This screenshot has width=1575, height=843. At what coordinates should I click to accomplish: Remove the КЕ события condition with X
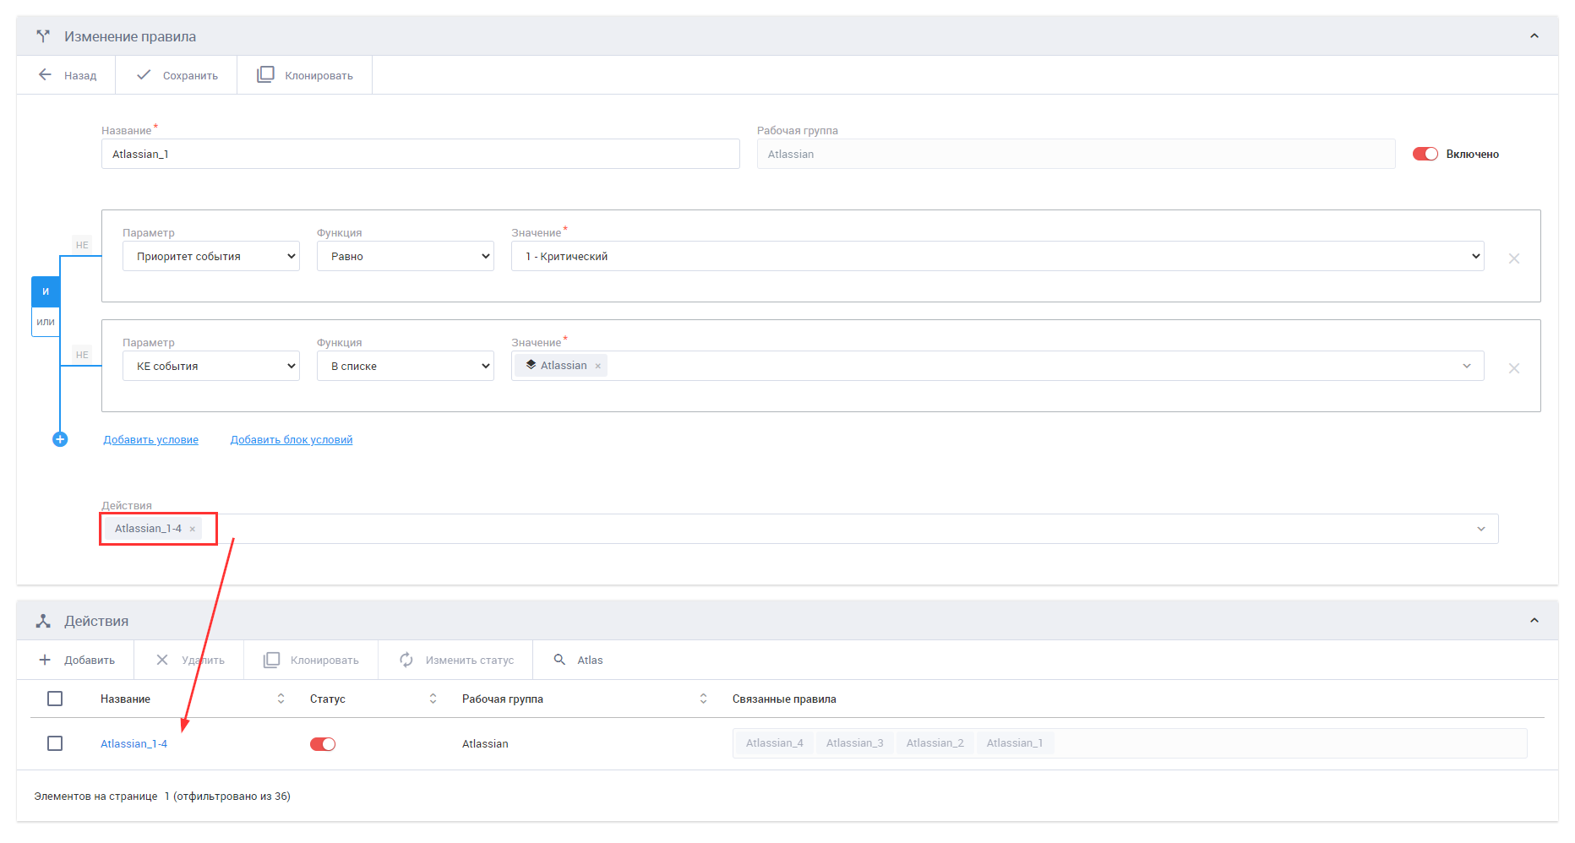[1514, 368]
